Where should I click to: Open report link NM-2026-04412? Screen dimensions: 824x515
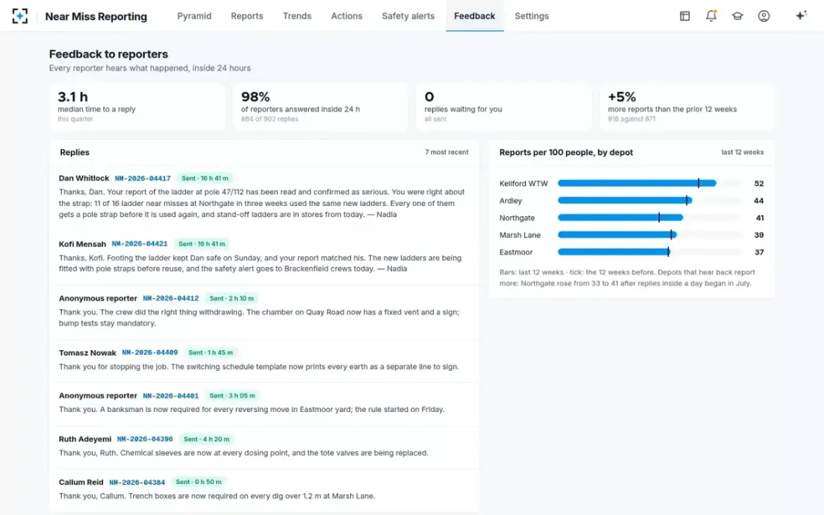coord(171,299)
